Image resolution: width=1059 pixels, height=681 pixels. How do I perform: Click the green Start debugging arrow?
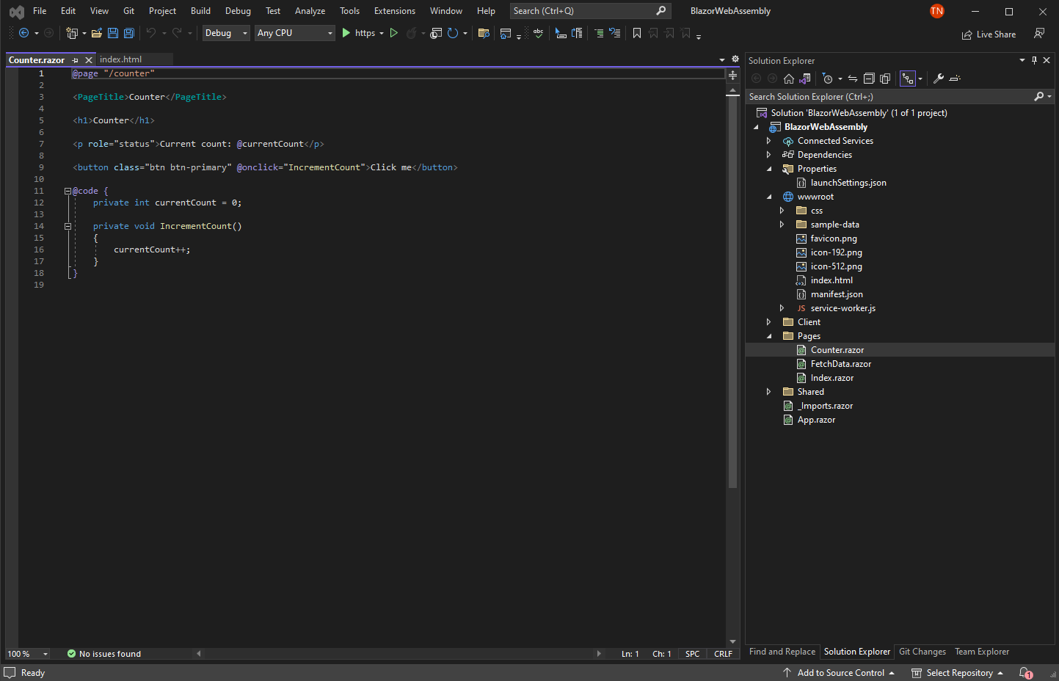point(346,33)
